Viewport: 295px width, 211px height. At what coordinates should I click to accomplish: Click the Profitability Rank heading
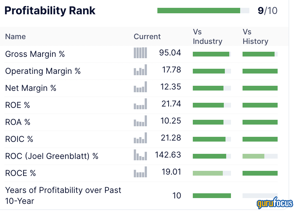tap(50, 11)
